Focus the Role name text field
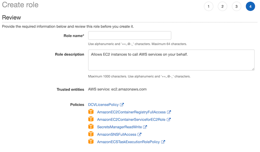 click(x=130, y=35)
